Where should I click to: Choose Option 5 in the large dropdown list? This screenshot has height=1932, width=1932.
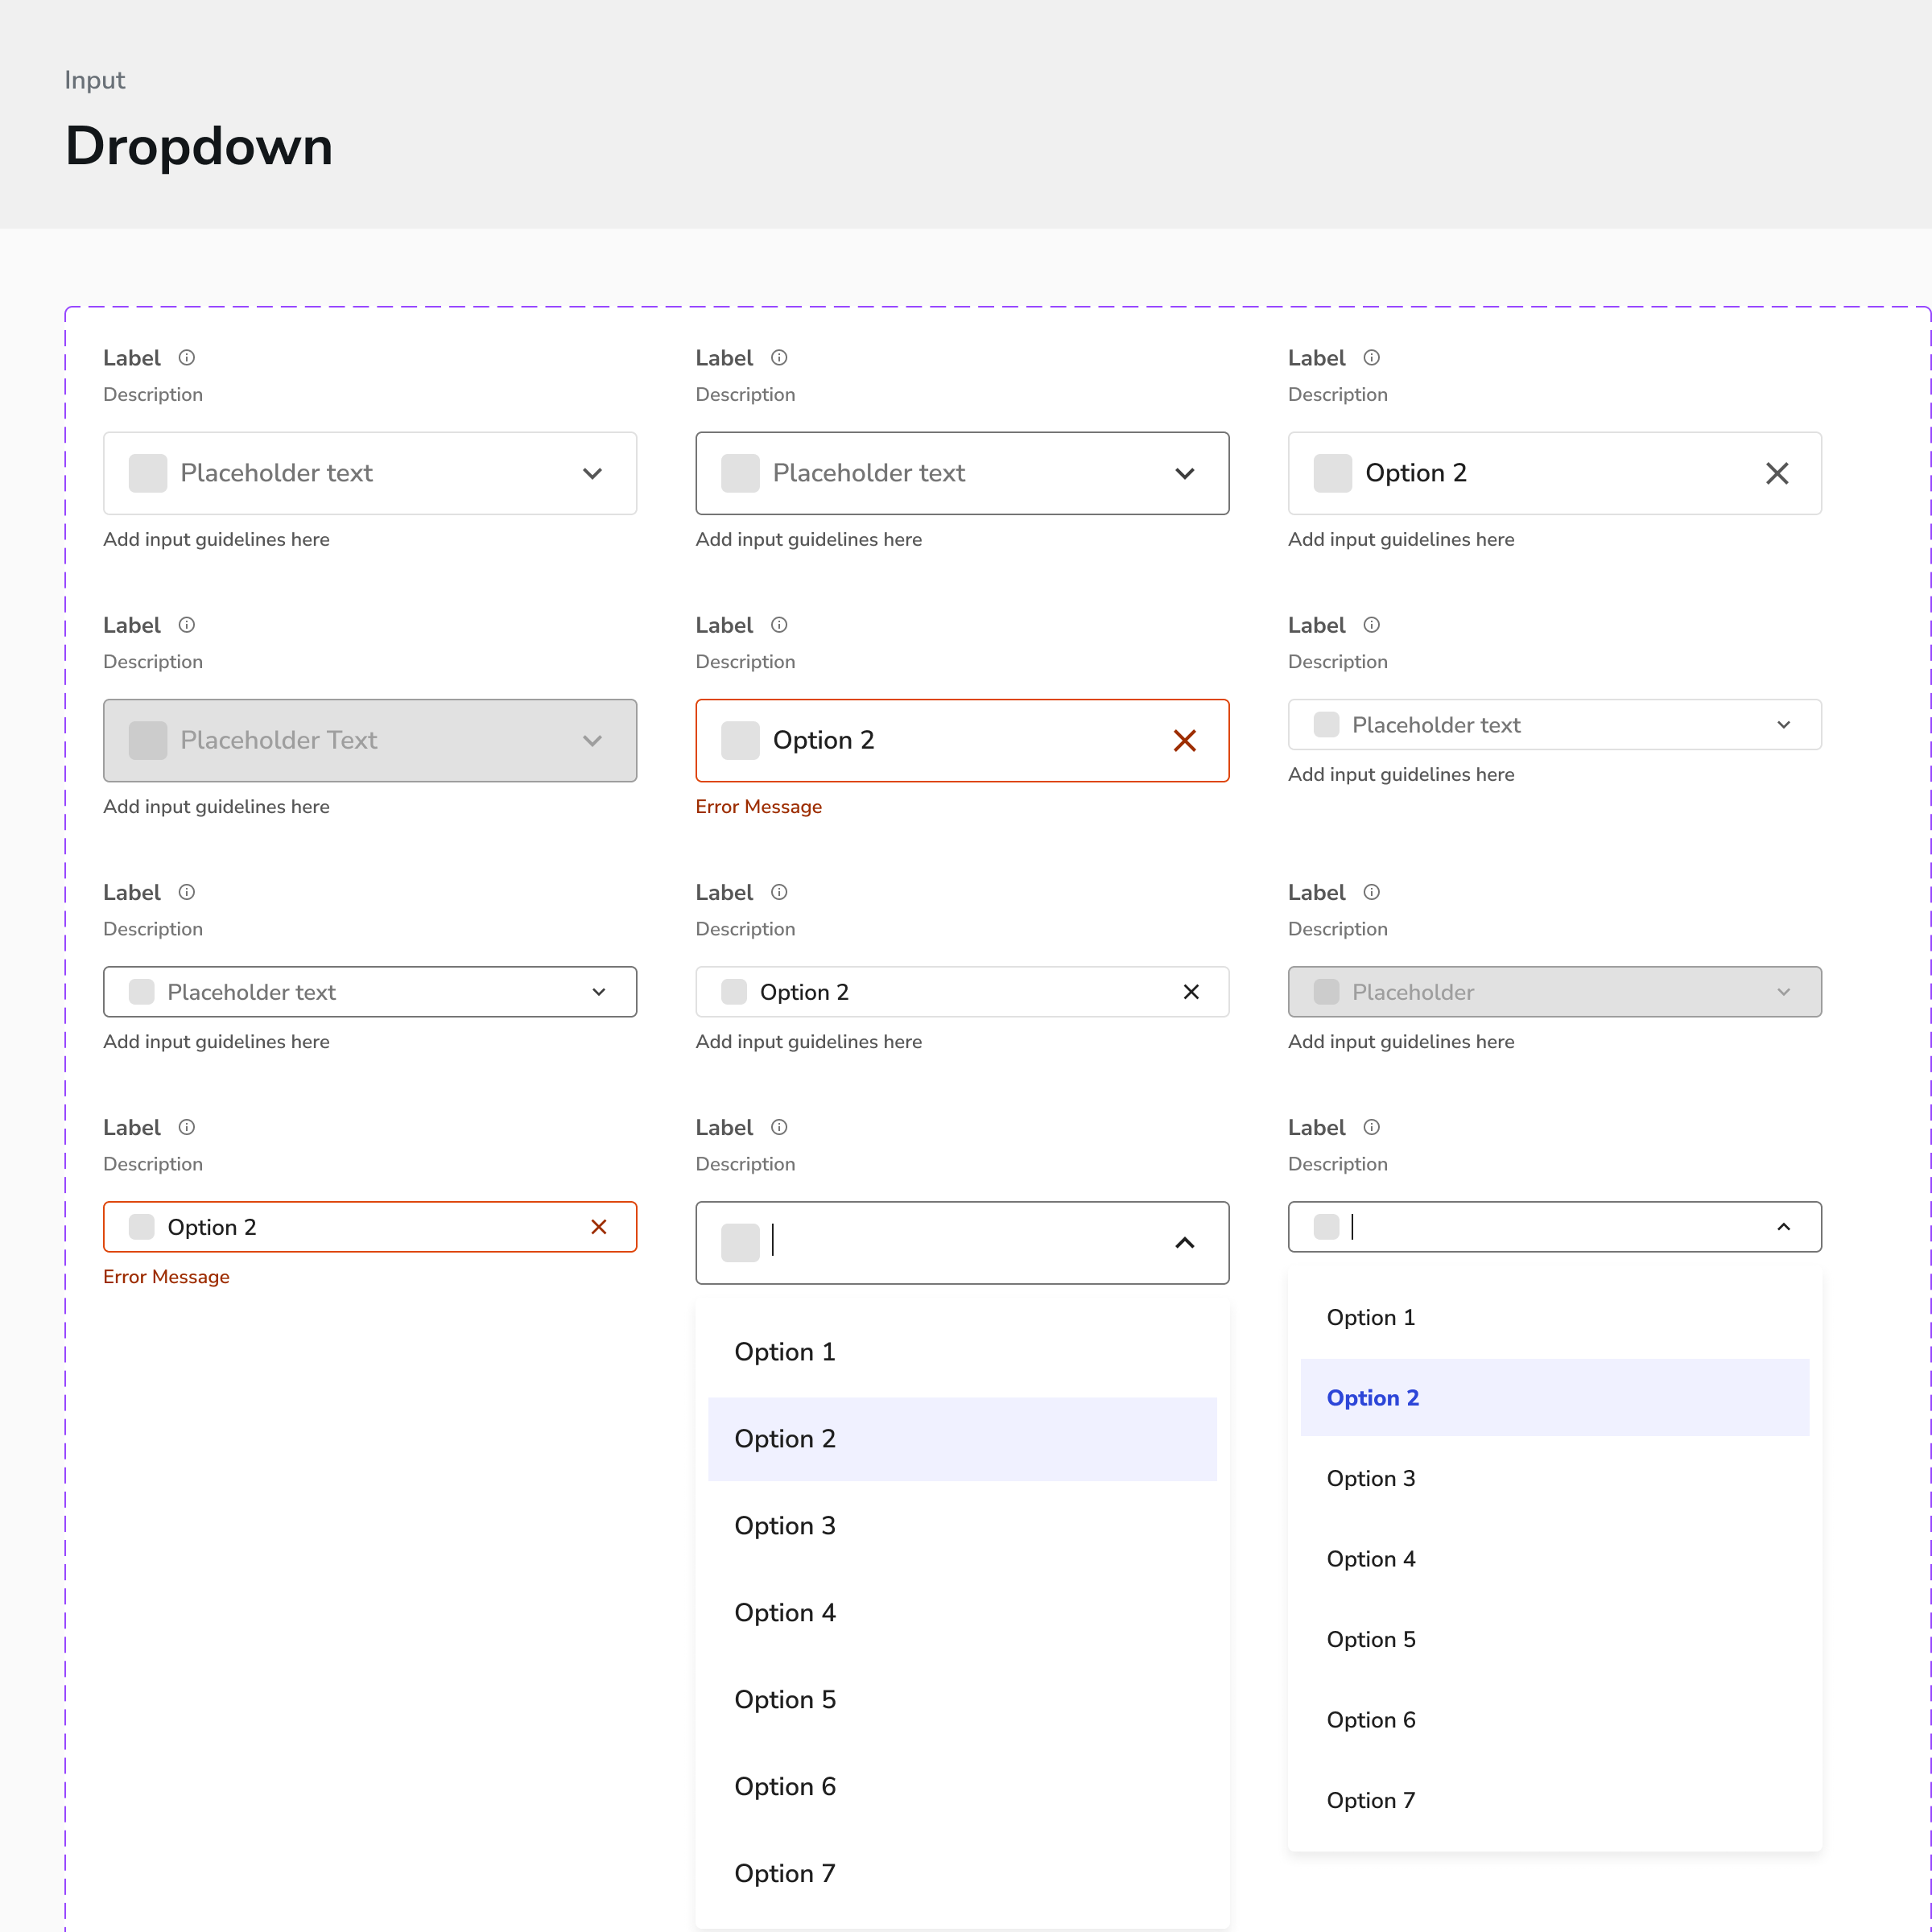coord(962,1700)
